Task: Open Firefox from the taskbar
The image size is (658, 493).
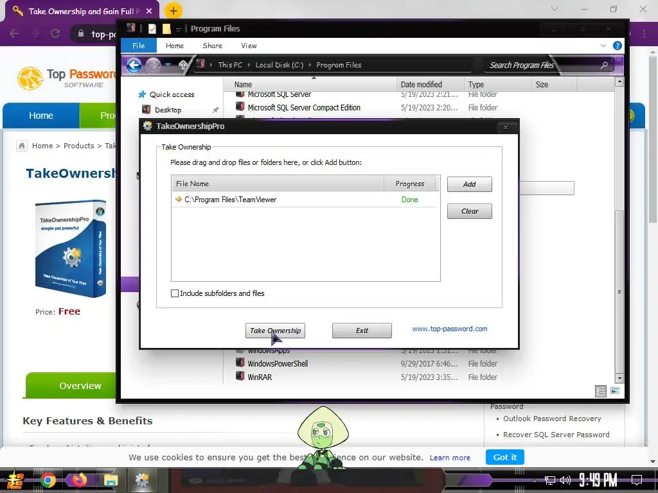Action: tap(79, 480)
